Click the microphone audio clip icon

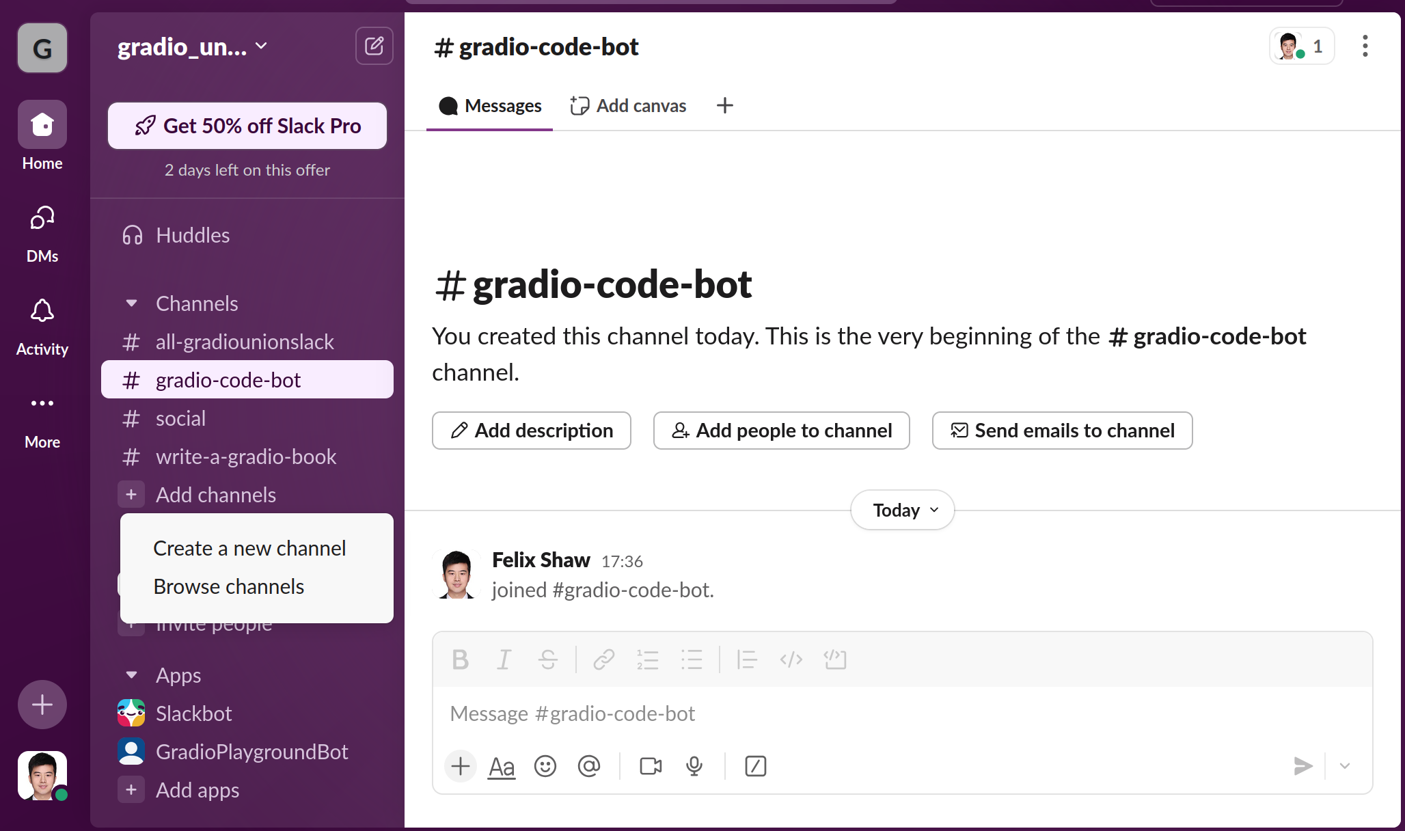click(694, 766)
